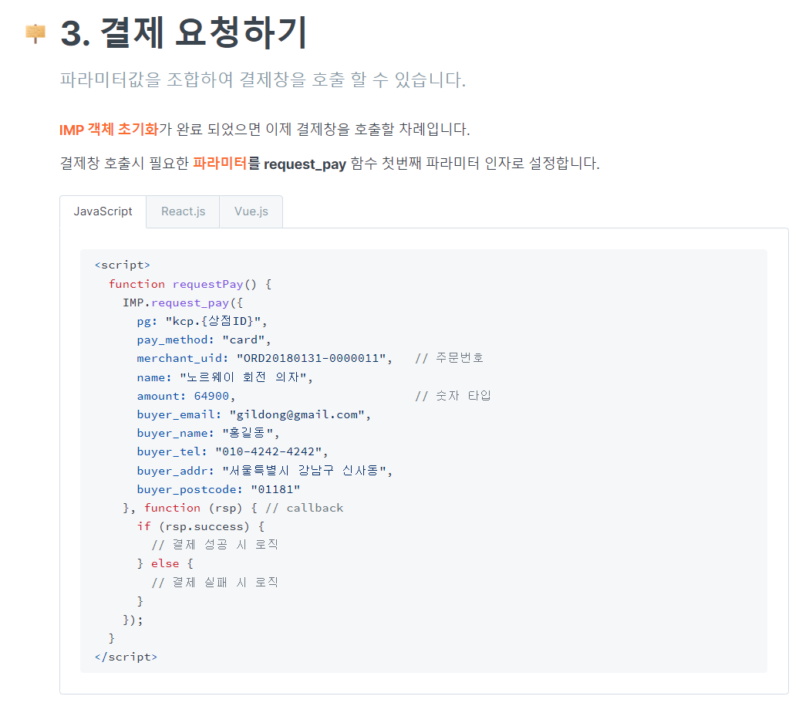Click the '});' closing code line

[133, 620]
